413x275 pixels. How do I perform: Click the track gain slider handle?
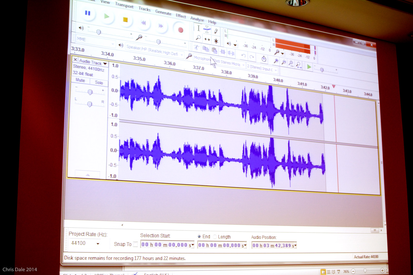90,92
